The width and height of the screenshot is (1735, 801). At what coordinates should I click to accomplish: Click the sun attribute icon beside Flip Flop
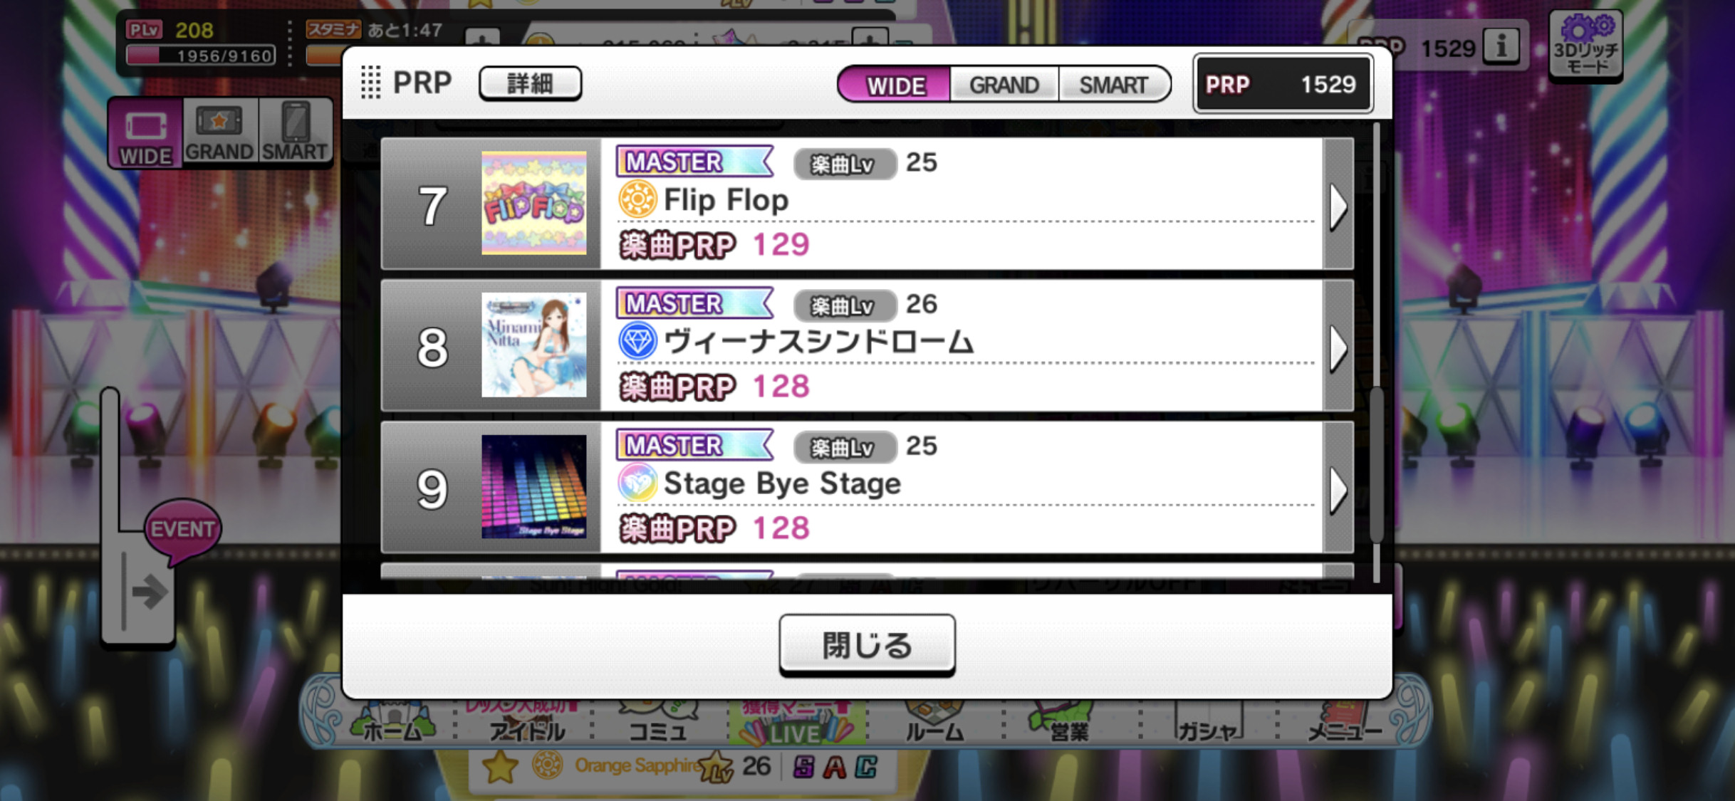(x=637, y=199)
